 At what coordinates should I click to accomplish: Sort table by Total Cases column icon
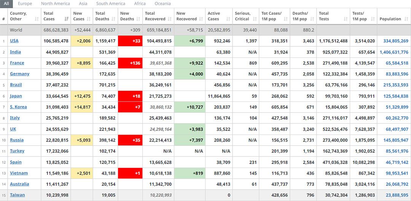click(x=67, y=19)
